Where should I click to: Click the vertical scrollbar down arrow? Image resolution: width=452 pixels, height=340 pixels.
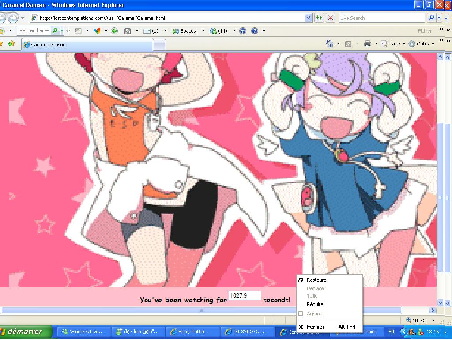click(x=440, y=302)
